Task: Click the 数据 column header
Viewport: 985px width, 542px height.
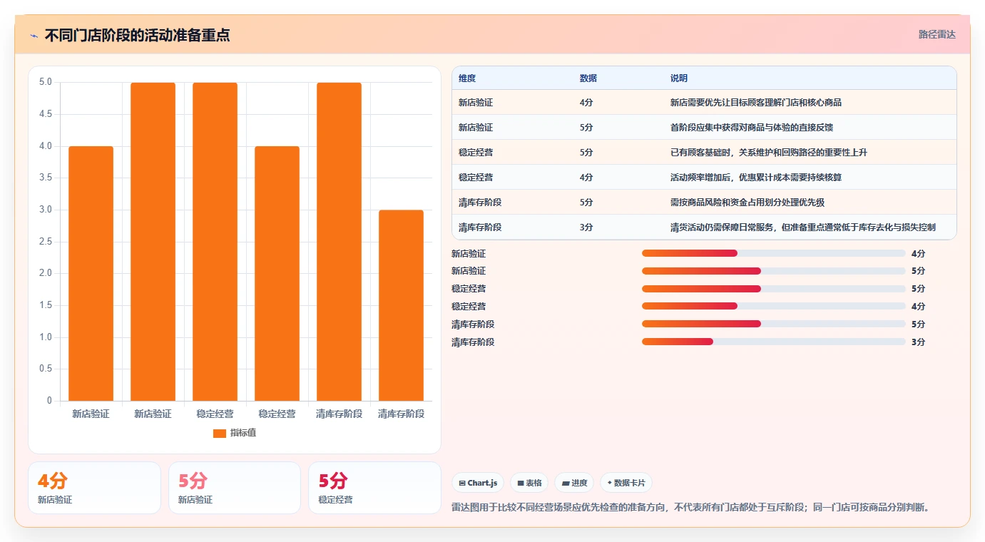Action: click(x=588, y=78)
